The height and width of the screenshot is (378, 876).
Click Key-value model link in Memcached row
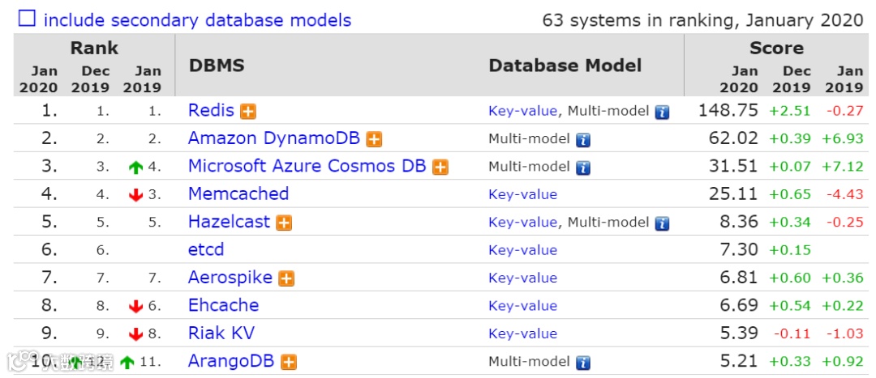(x=522, y=194)
